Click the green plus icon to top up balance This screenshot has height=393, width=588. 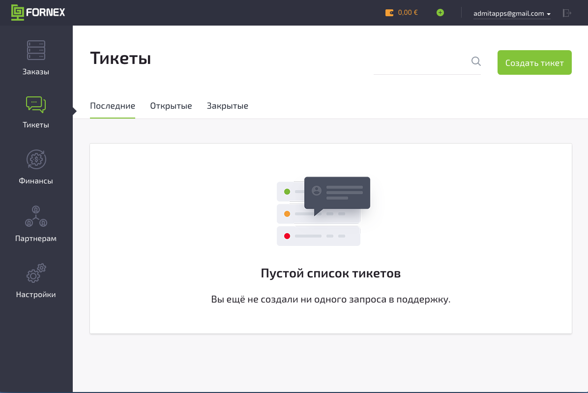tap(440, 12)
